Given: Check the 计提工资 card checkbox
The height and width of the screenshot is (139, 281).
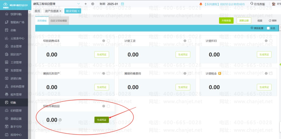Looking at the screenshot, I should point(190,41).
